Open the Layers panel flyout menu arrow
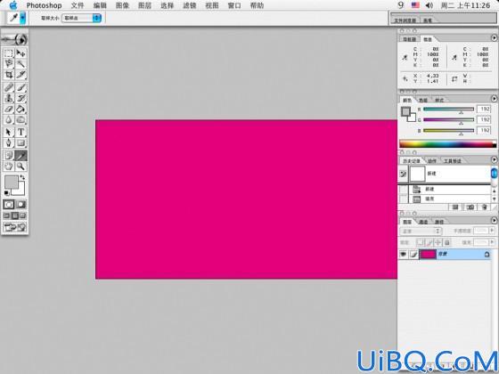Viewport: 499px width, 374px height. 494,220
